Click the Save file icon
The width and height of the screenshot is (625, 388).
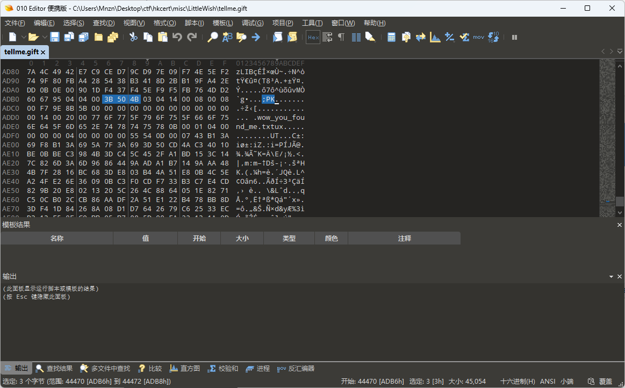click(x=55, y=37)
